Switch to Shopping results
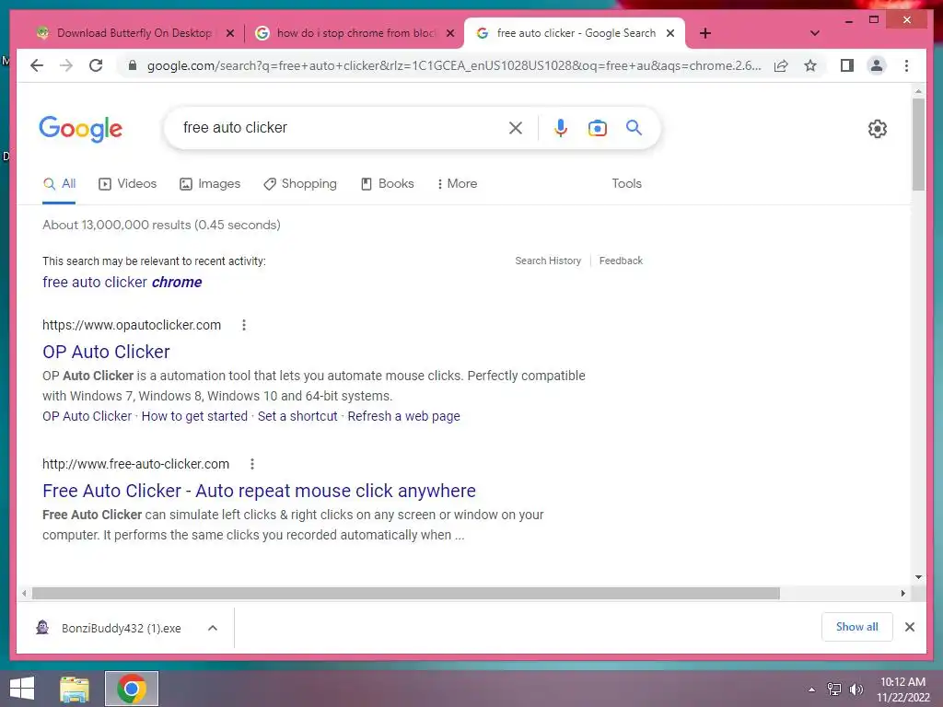Viewport: 943px width, 707px height. (300, 183)
